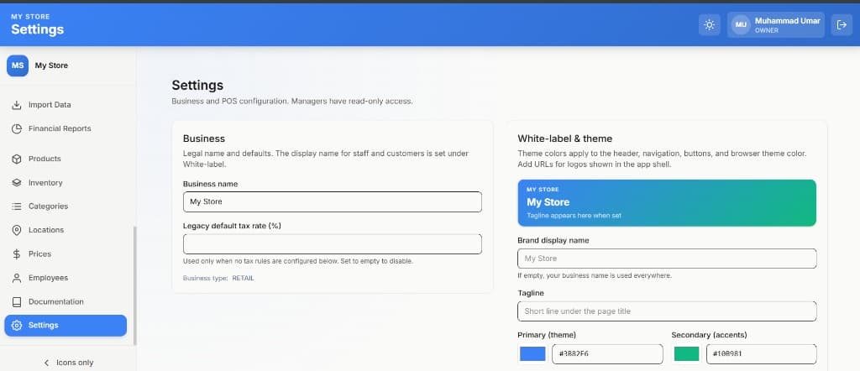860x371 pixels.
Task: Open Import Data page
Action: [66, 105]
